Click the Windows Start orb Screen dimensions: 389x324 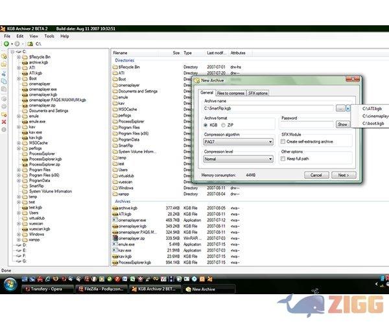pyautogui.click(x=10, y=284)
